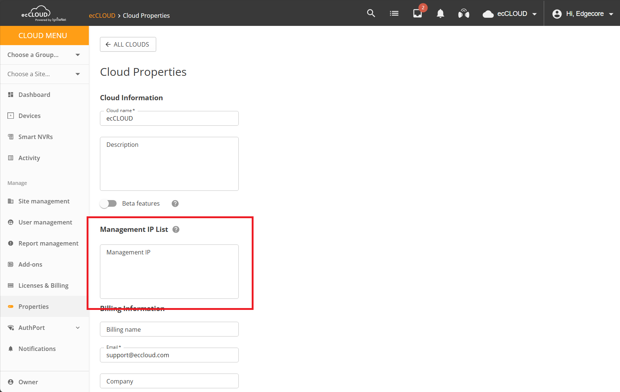The width and height of the screenshot is (620, 392).
Task: Click the Devices icon in sidebar
Action: [11, 116]
